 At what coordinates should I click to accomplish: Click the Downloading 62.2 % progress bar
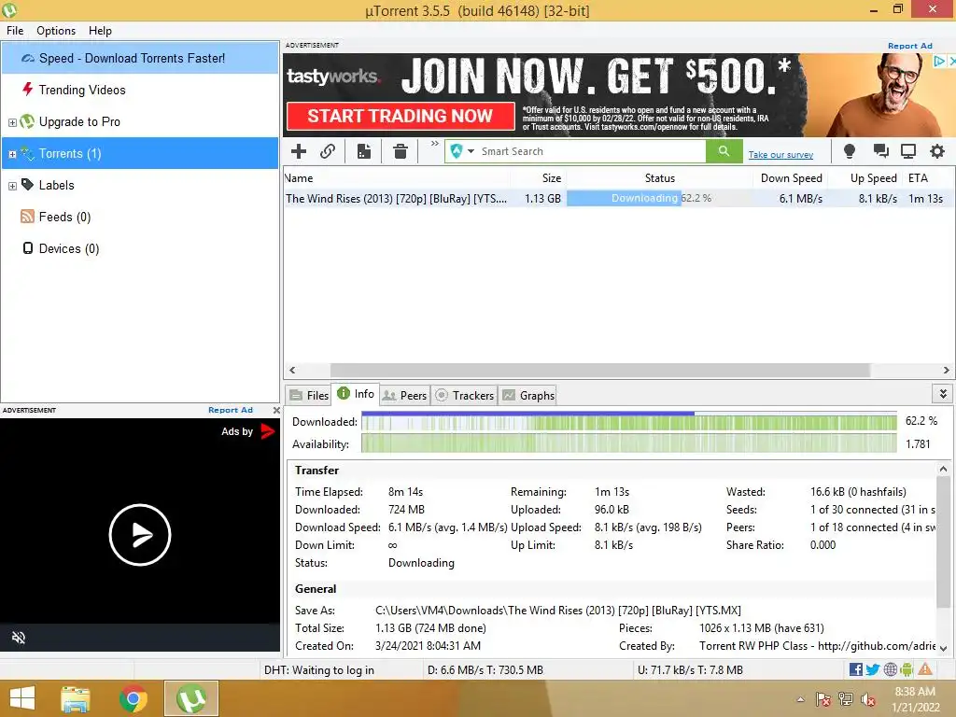tap(660, 199)
